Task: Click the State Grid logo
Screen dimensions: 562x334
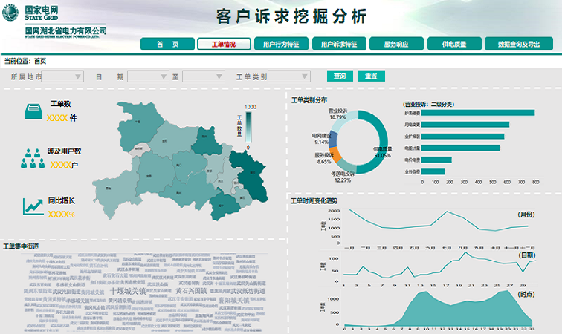Action: click(x=11, y=12)
